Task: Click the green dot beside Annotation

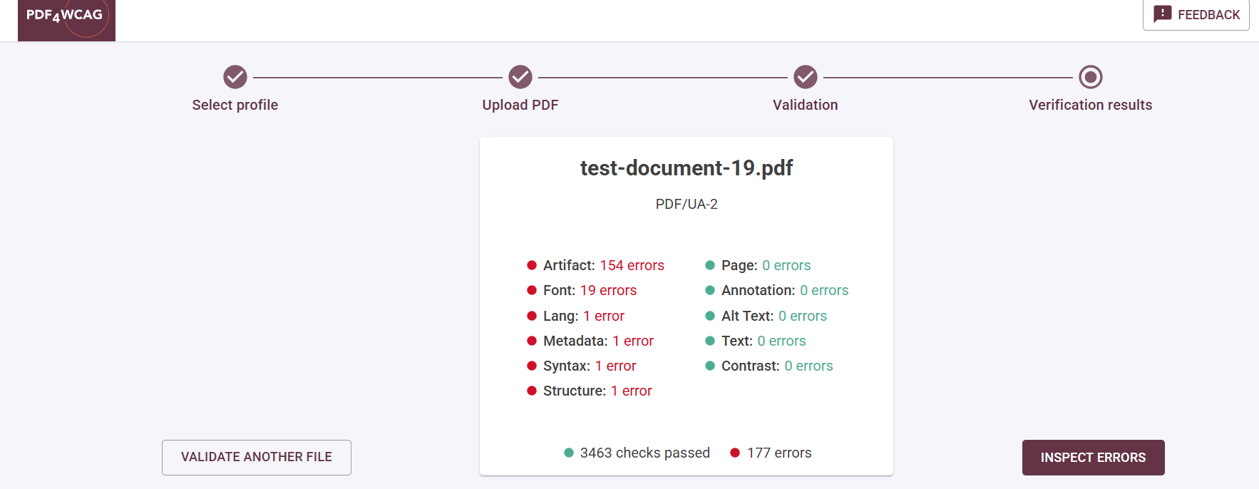Action: [x=710, y=290]
